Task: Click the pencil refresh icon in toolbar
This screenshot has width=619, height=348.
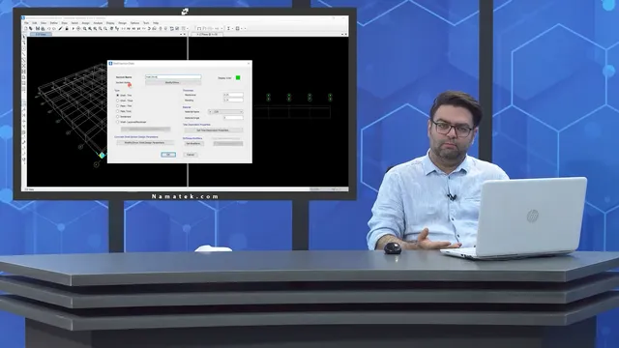Action: [60, 28]
